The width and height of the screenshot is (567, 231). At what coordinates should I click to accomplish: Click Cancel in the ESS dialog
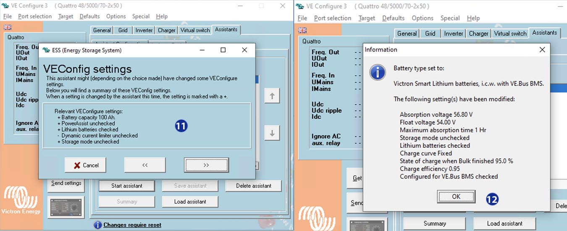[x=86, y=165]
